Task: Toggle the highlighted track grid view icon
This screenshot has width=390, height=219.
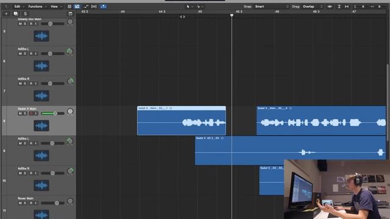Action: tap(77, 7)
